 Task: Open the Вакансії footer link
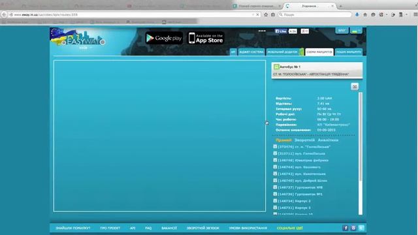[x=169, y=228]
